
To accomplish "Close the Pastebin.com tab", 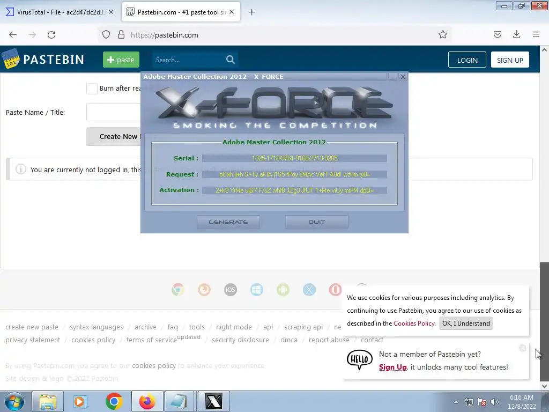I will point(232,12).
